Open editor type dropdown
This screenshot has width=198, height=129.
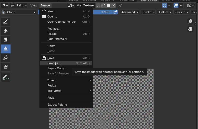coord(5,5)
